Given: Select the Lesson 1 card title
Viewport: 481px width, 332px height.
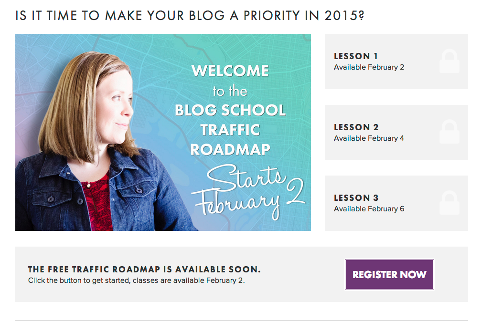Looking at the screenshot, I should point(355,56).
